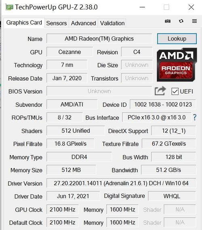The width and height of the screenshot is (202, 230).
Task: Click the Driver Version field
Action: (121, 183)
